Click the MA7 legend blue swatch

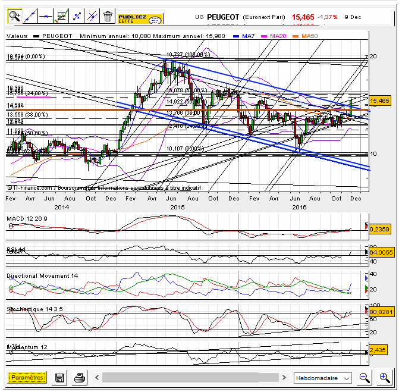pos(236,36)
